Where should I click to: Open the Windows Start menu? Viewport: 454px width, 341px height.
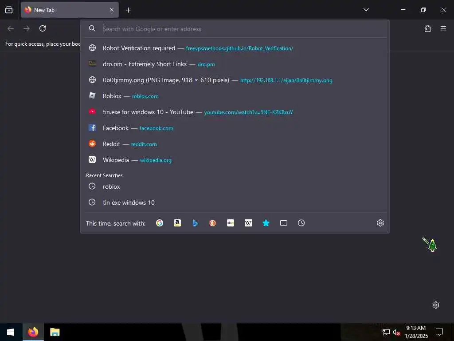coord(11,332)
